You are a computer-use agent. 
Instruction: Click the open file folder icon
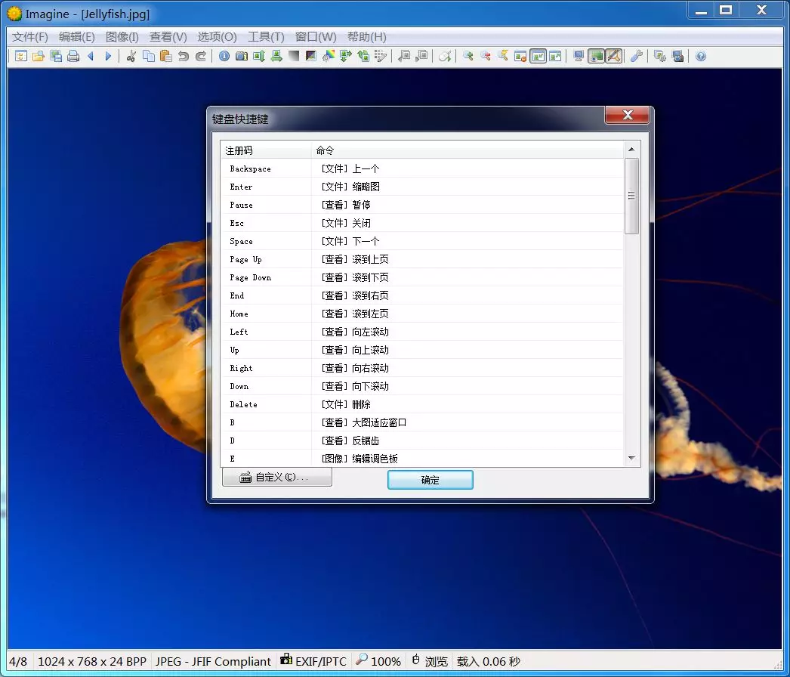click(39, 56)
